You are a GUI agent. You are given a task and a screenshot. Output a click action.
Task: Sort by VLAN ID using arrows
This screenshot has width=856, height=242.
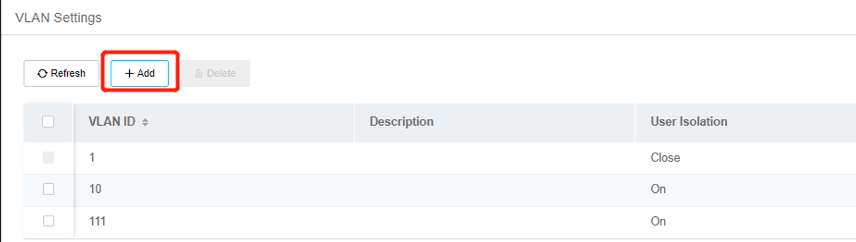click(145, 122)
